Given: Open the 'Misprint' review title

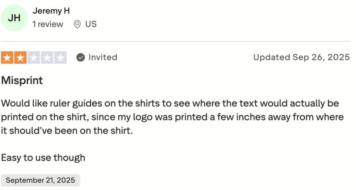Looking at the screenshot, I should 22,80.
